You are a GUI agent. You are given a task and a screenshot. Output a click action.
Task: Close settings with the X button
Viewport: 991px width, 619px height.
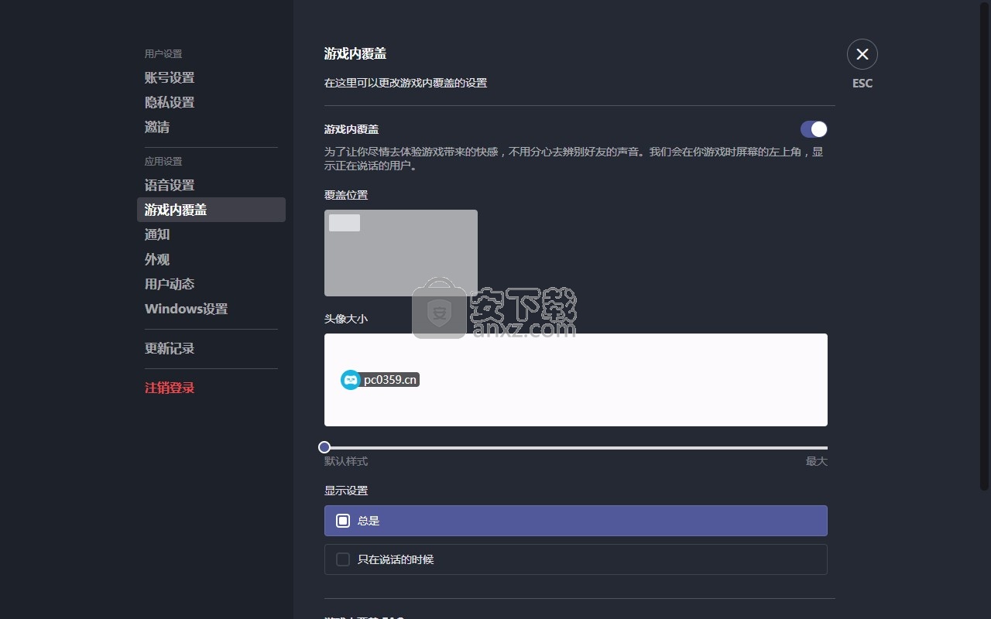862,54
